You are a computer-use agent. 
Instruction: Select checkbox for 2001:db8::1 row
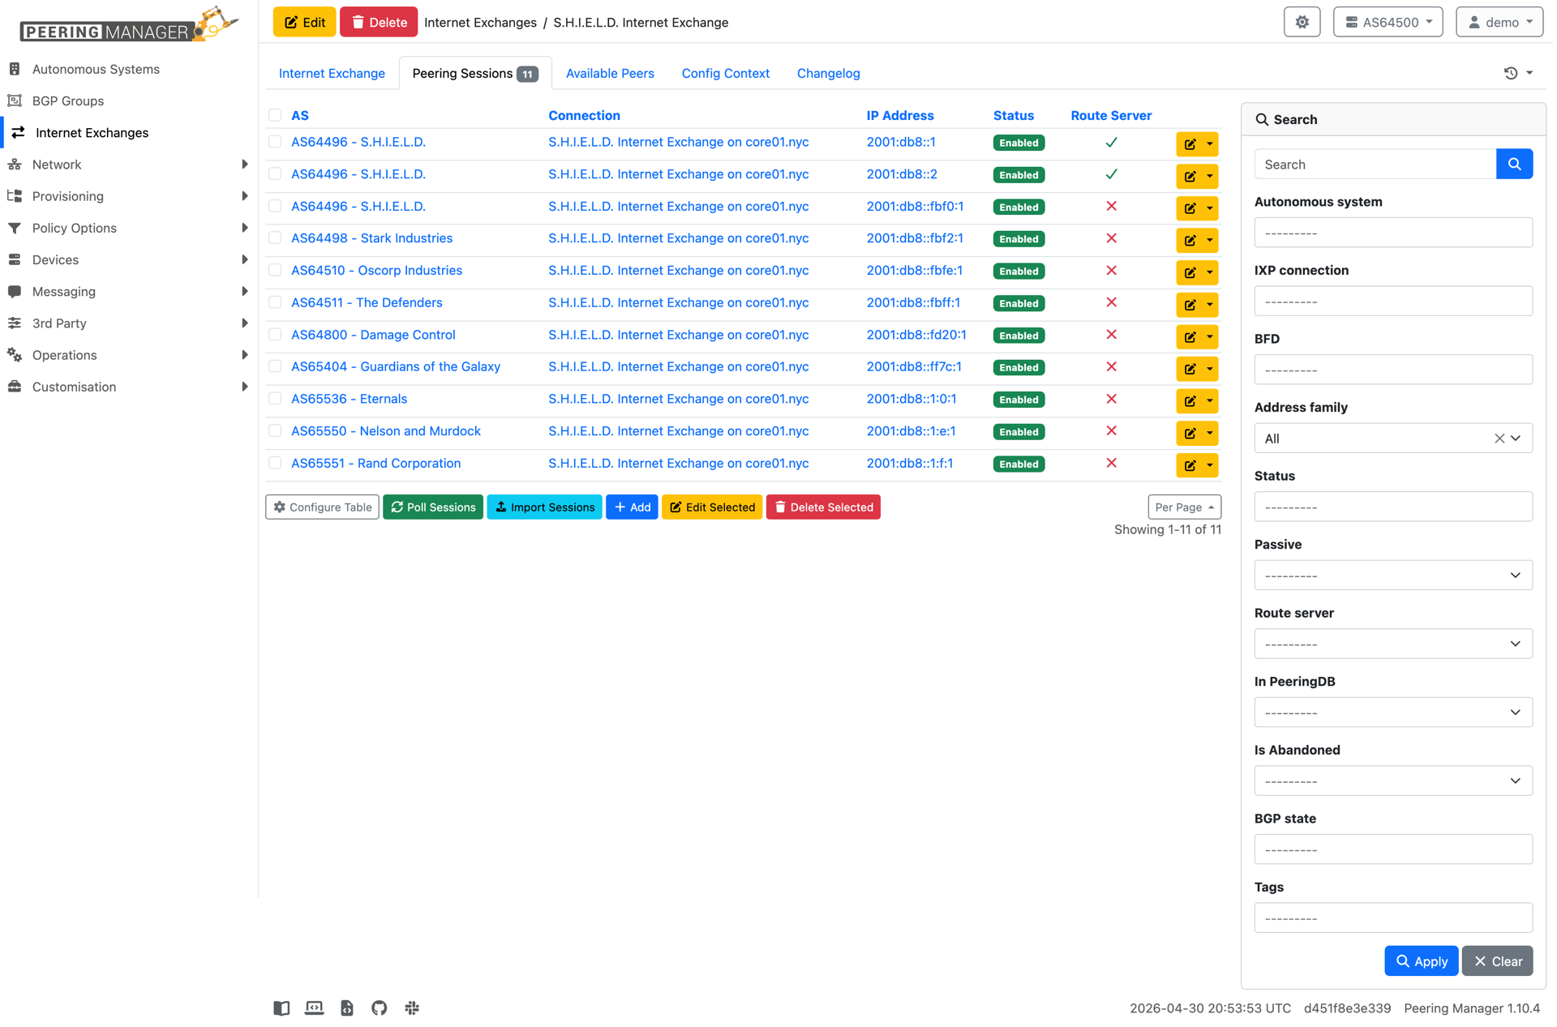click(275, 142)
